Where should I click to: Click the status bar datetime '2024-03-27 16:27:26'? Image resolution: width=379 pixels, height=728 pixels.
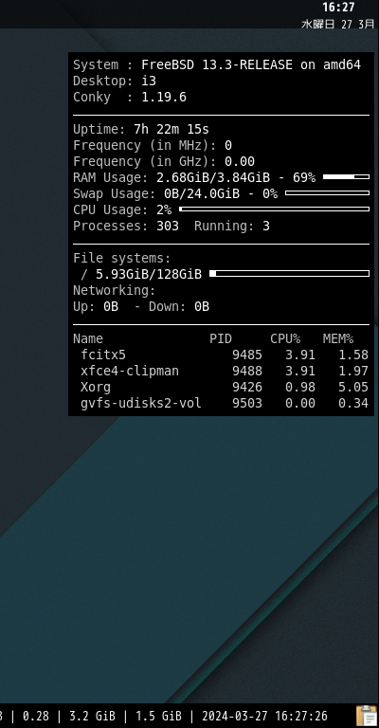(264, 716)
